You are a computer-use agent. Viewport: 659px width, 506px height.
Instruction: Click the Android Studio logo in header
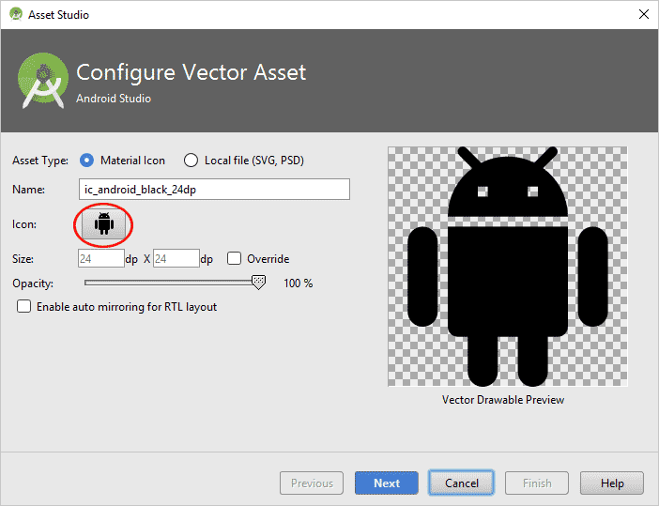[43, 81]
